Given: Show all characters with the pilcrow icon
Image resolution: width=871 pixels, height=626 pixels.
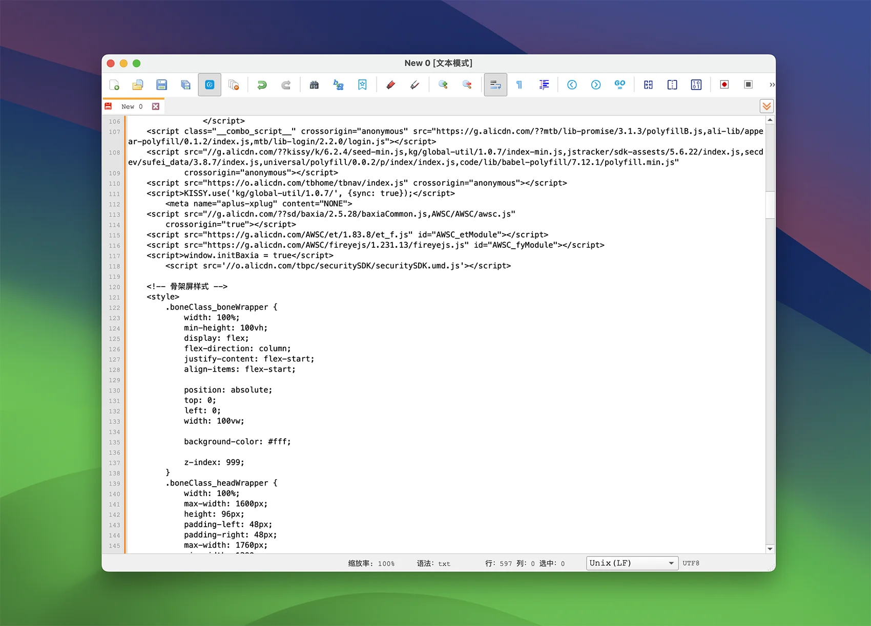Looking at the screenshot, I should tap(519, 85).
